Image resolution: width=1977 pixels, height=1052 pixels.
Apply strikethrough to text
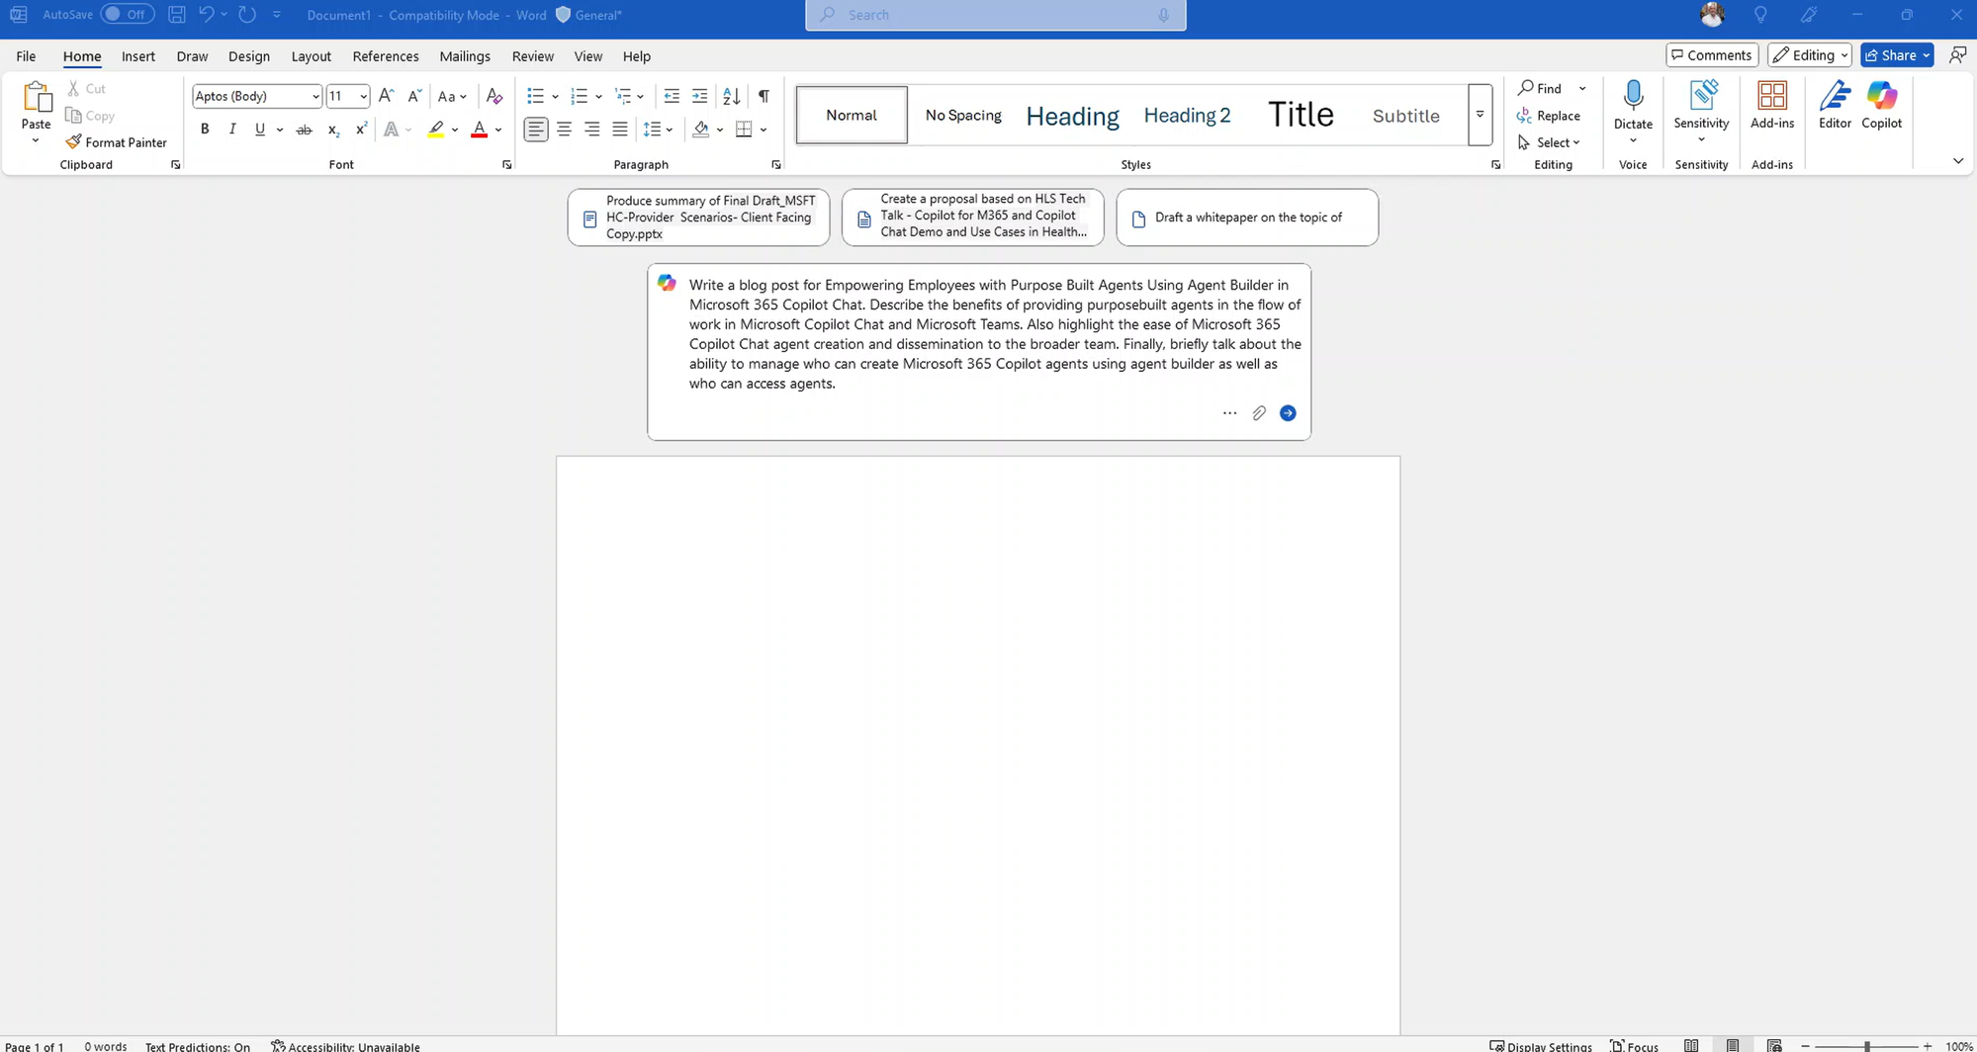(305, 130)
